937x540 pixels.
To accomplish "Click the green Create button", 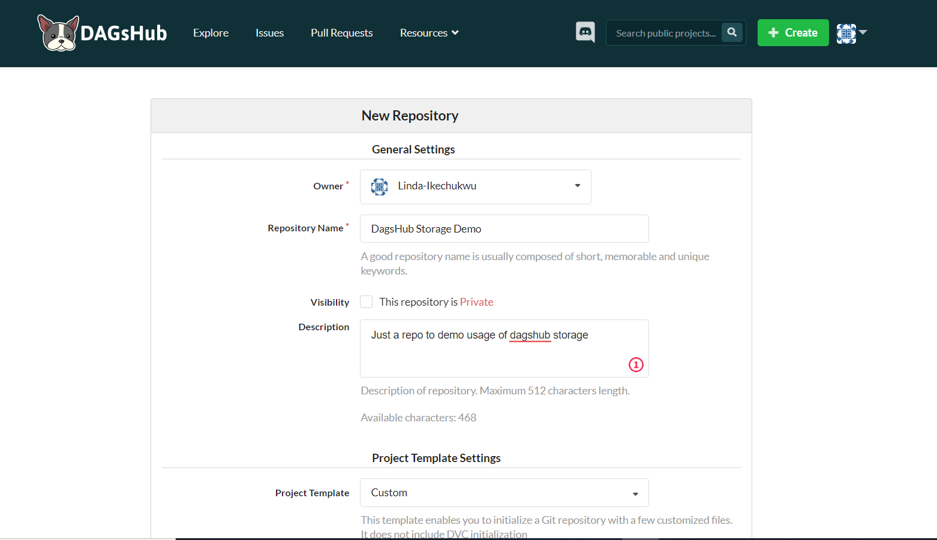I will (x=793, y=32).
